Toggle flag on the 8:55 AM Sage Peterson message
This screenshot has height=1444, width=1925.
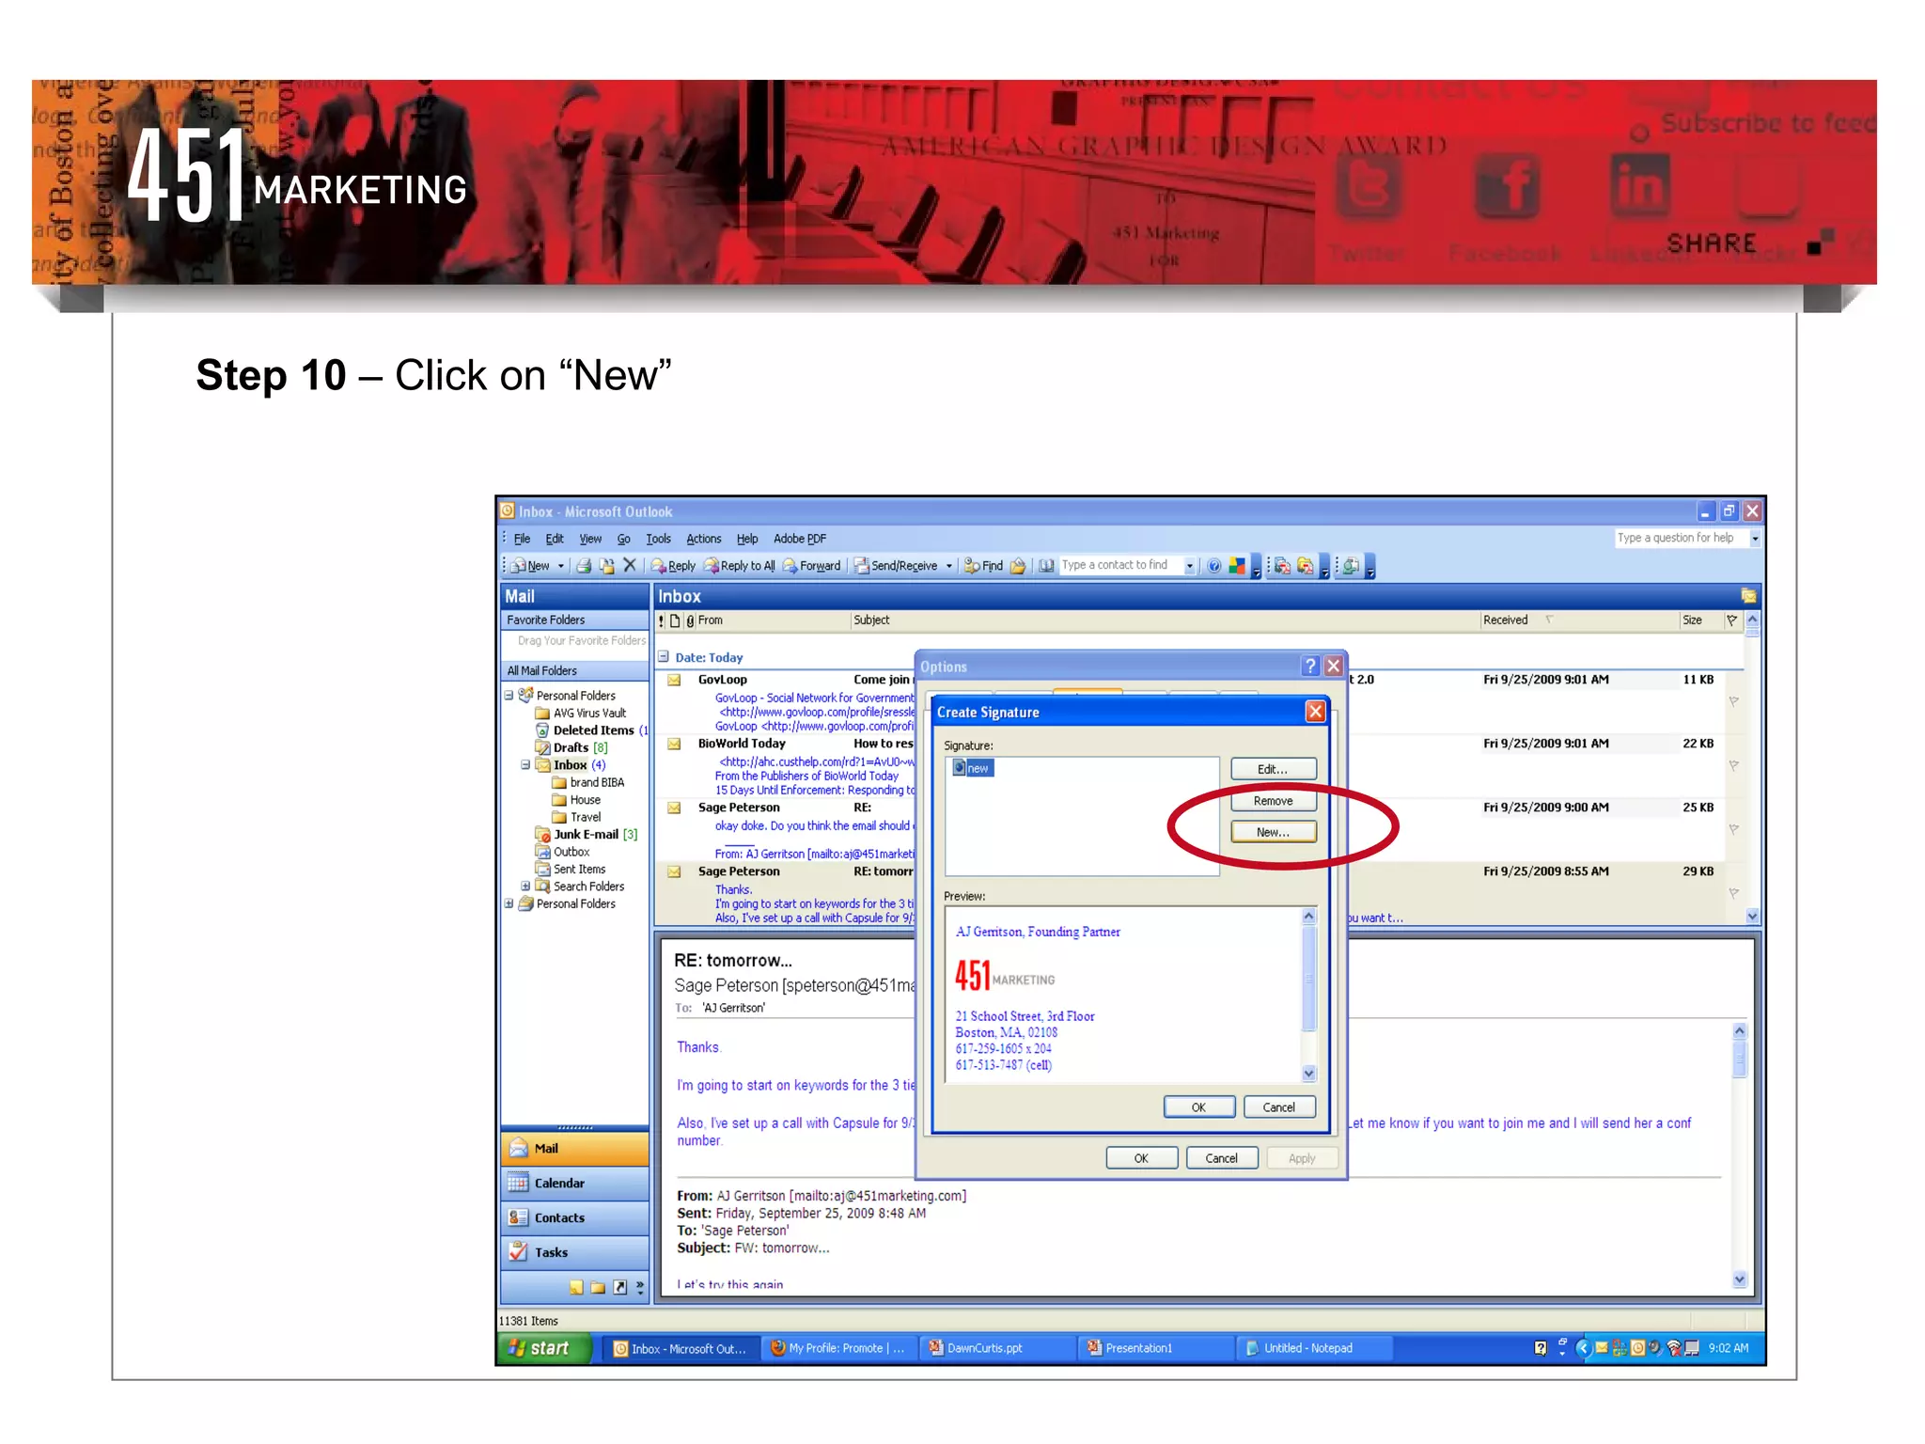(1733, 893)
